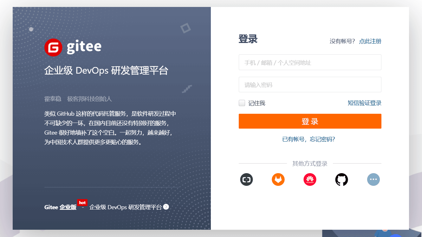
Task: Click the 没有帐号? text
Action: click(342, 41)
